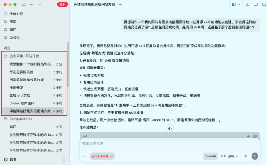Open the 5.5 超高 model dropdown

tap(229, 156)
